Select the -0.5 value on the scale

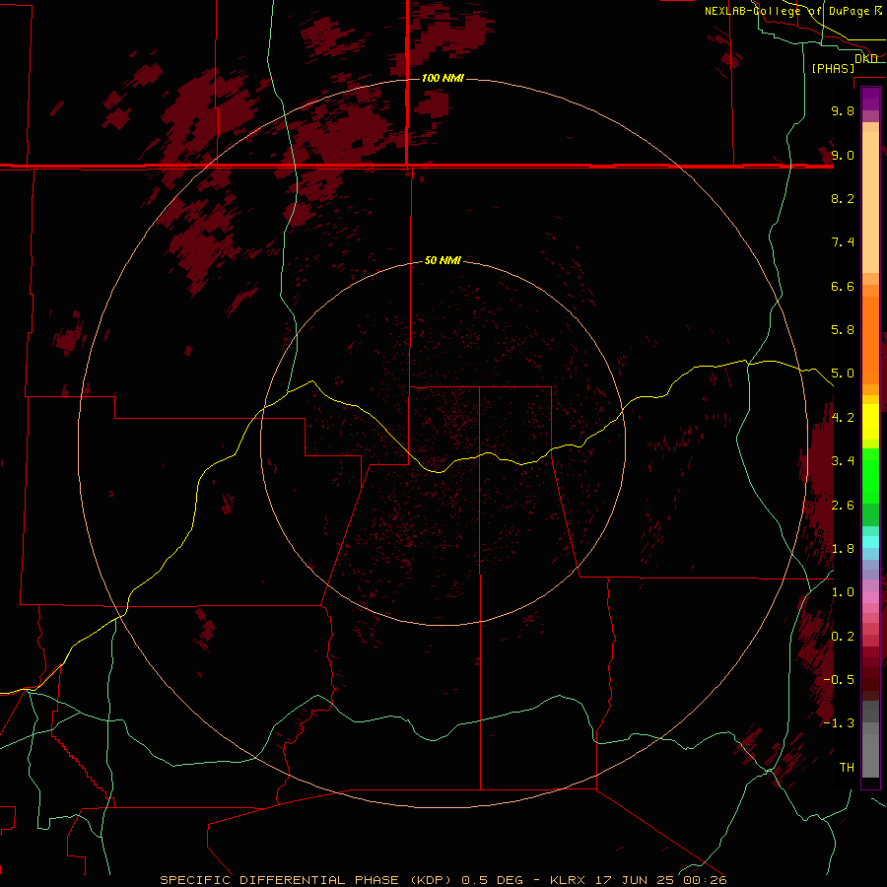point(839,680)
